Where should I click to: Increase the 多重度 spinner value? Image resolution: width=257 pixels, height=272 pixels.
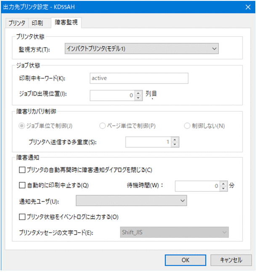tap(175, 139)
